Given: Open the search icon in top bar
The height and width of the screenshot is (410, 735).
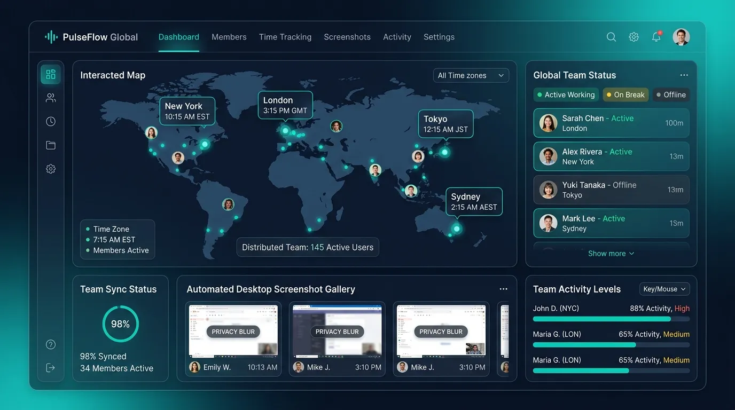Looking at the screenshot, I should click(612, 37).
